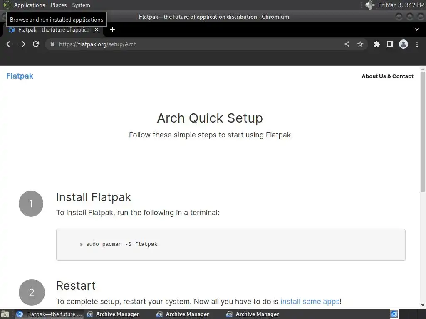Click the Chromium window maximize button
Image resolution: width=426 pixels, height=319 pixels.
[x=410, y=17]
